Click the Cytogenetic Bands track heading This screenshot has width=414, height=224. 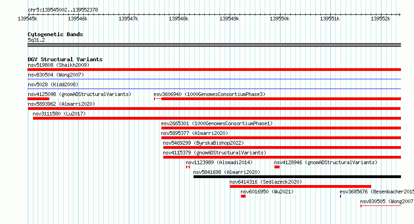tap(55, 34)
